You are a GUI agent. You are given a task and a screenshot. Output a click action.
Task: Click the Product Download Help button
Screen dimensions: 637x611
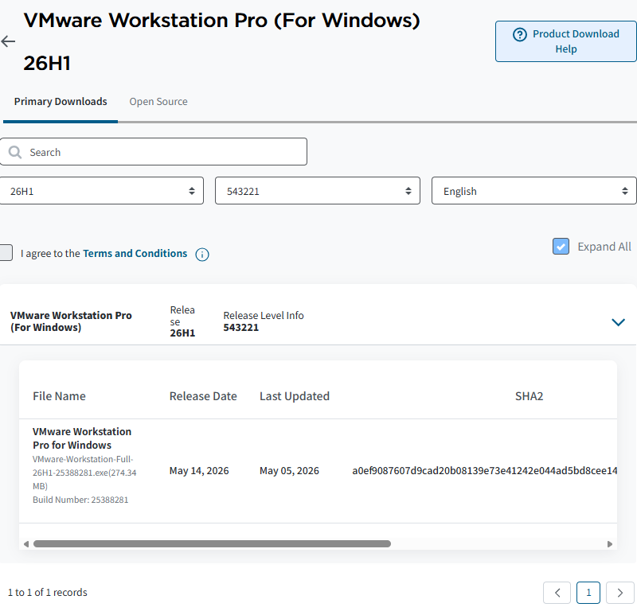(565, 41)
